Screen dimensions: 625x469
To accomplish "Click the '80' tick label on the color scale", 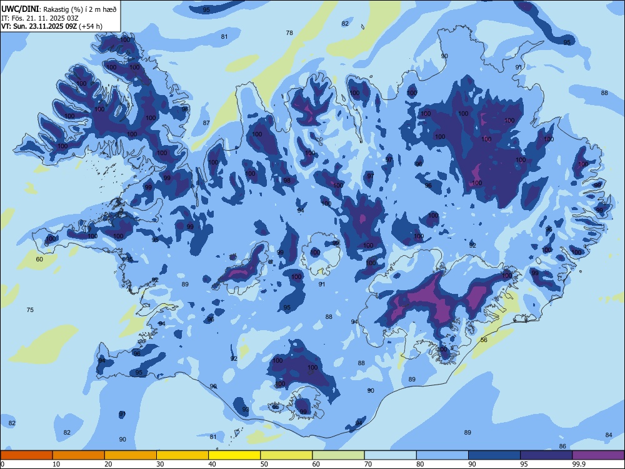I will pos(421,464).
